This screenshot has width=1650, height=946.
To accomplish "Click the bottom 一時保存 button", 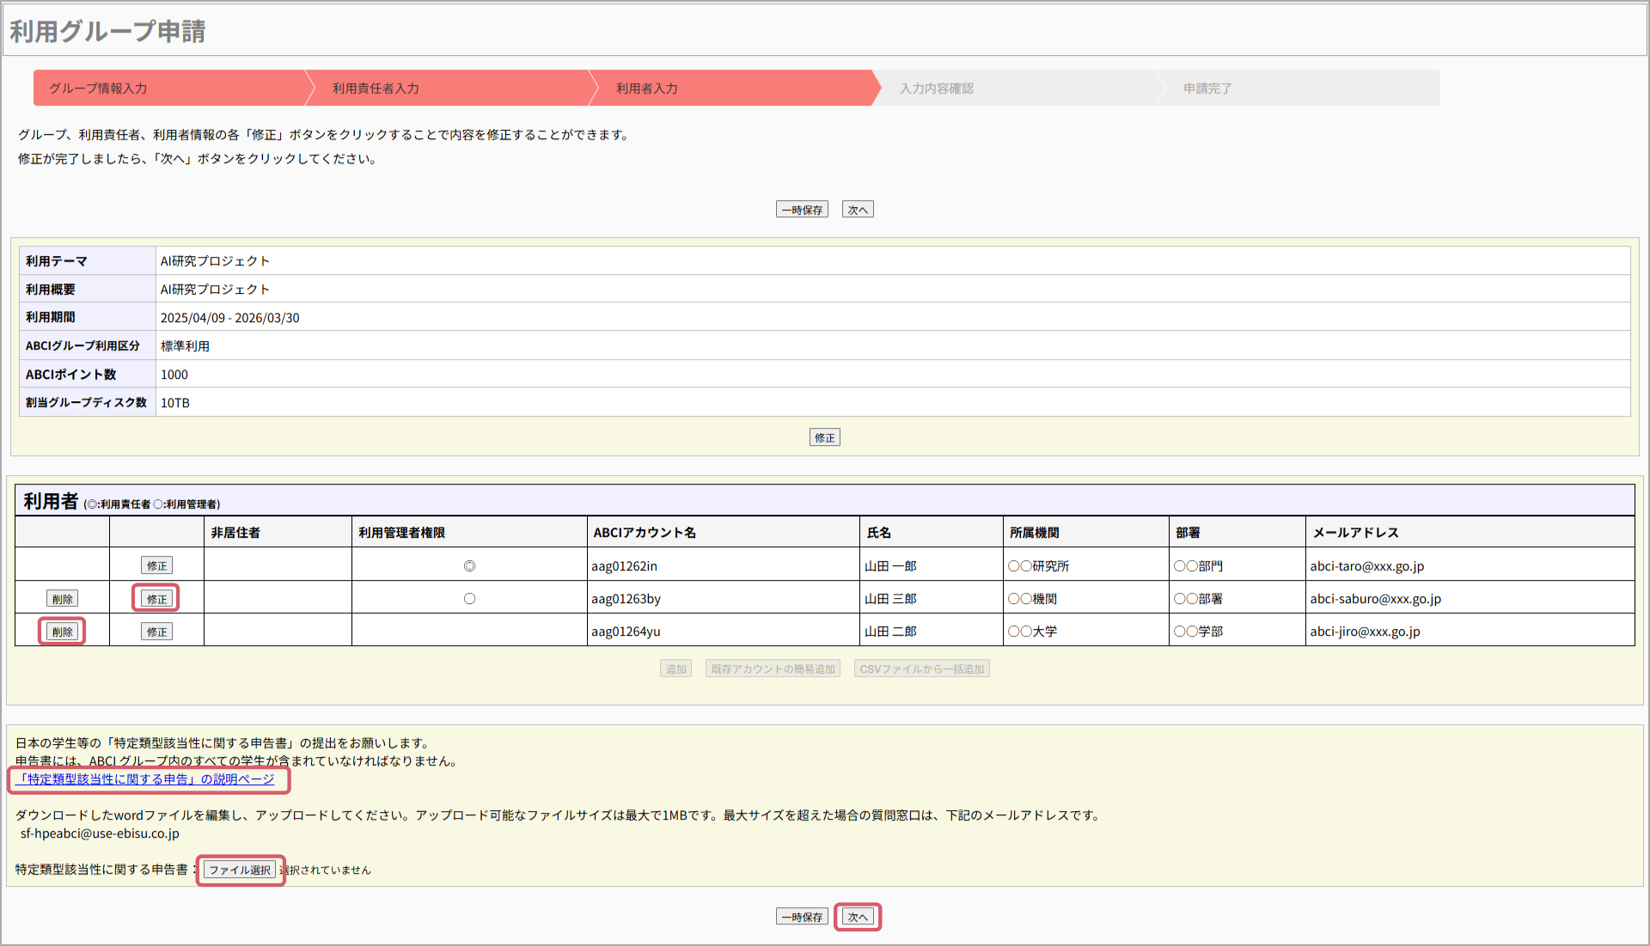I will tap(802, 917).
